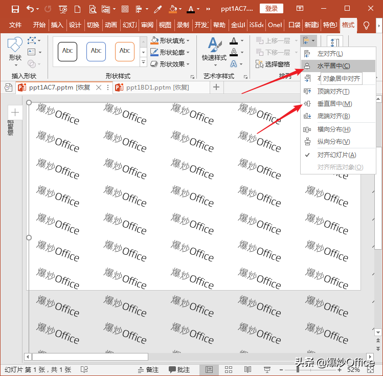The height and width of the screenshot is (376, 383).
Task: Switch to the 动画 Animations tab
Action: (x=111, y=25)
